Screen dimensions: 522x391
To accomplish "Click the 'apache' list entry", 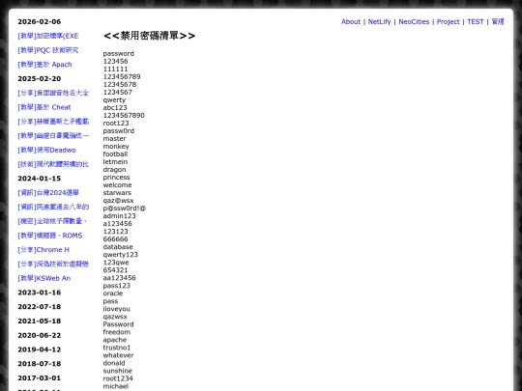I will click(x=115, y=340).
